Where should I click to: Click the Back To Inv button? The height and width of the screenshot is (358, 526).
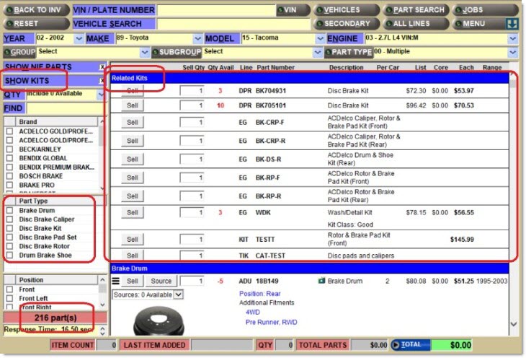coord(36,10)
